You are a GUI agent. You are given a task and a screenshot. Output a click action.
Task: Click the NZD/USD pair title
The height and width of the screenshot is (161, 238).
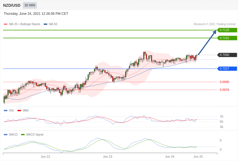tap(12, 5)
